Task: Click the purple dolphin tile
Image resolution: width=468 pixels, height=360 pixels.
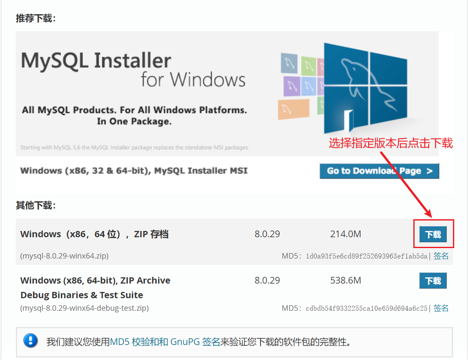Action: click(x=292, y=86)
